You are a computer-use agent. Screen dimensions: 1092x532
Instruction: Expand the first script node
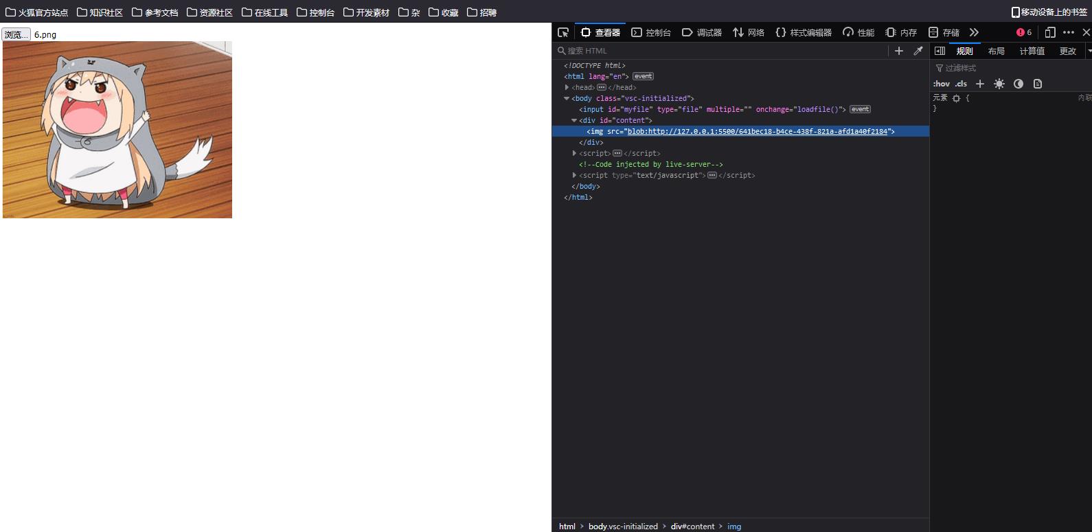pyautogui.click(x=574, y=153)
